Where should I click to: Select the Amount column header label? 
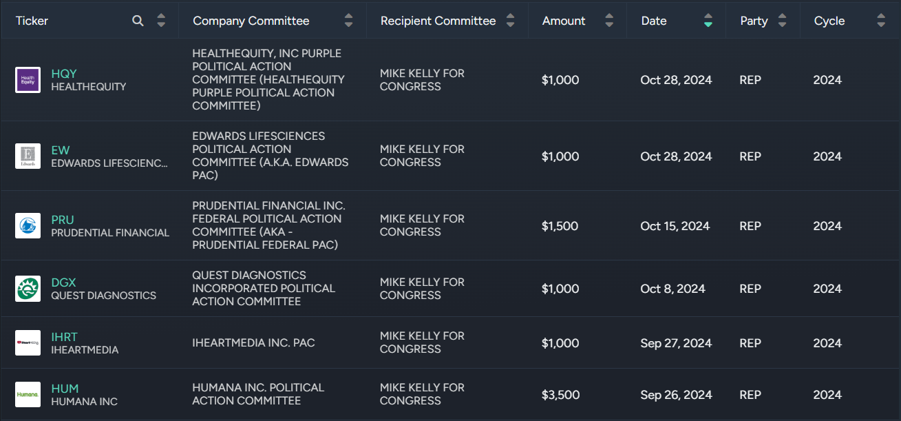564,21
